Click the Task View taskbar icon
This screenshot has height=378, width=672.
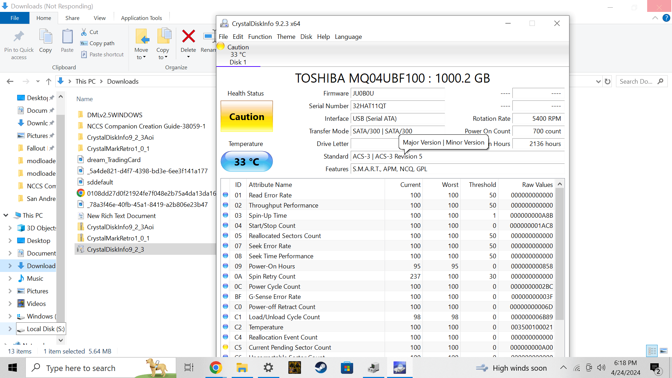pyautogui.click(x=189, y=368)
